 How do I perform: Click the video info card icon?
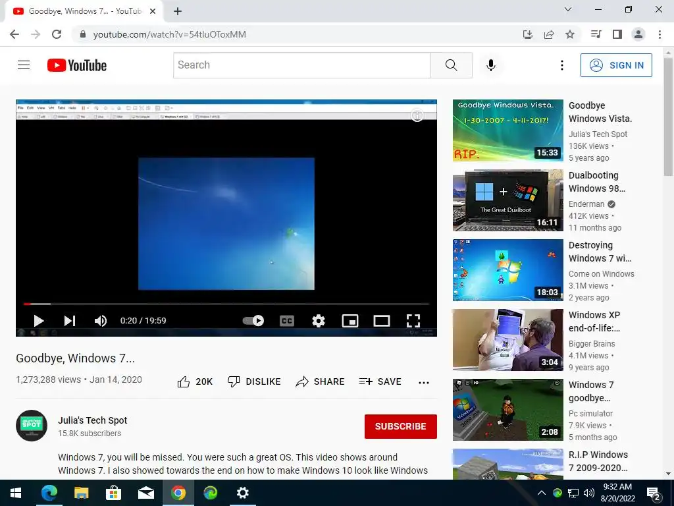[x=417, y=115]
